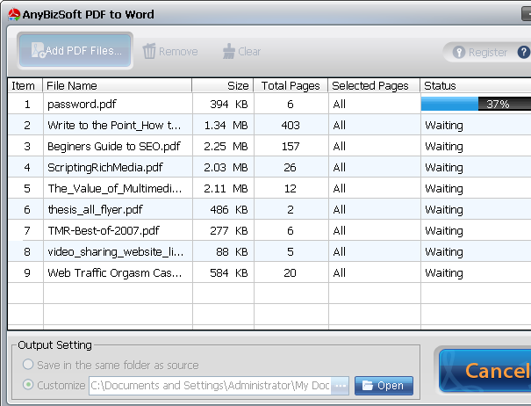This screenshot has height=406, width=531.
Task: Select video_sharing_website_li... file
Action: pos(116,251)
